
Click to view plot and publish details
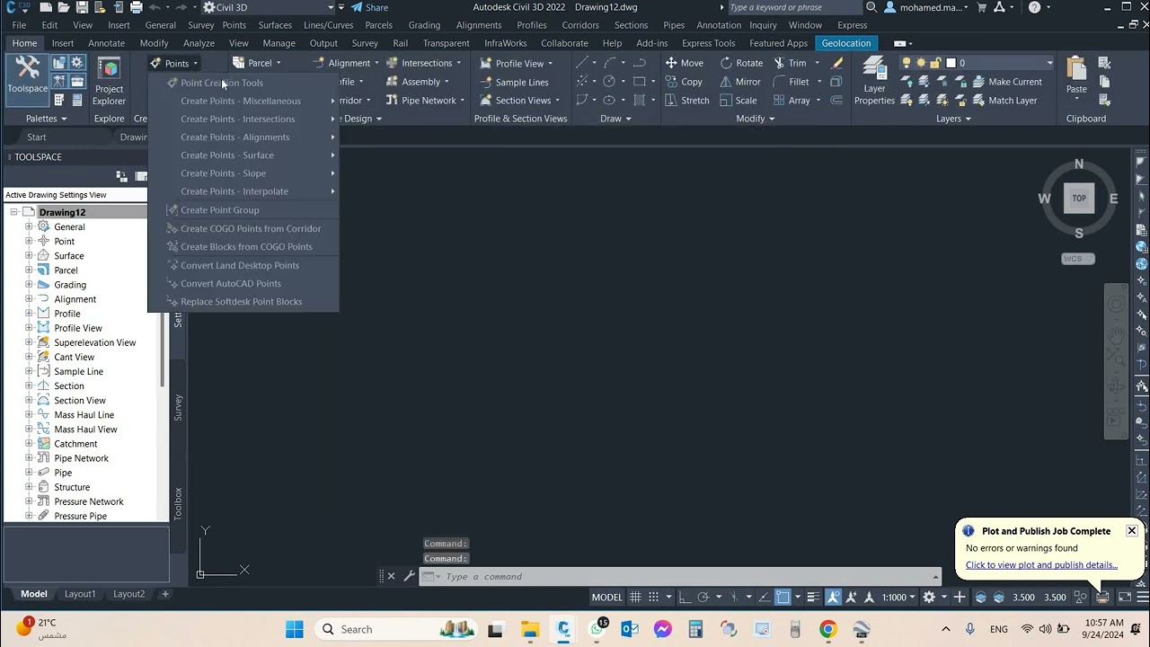(1041, 565)
